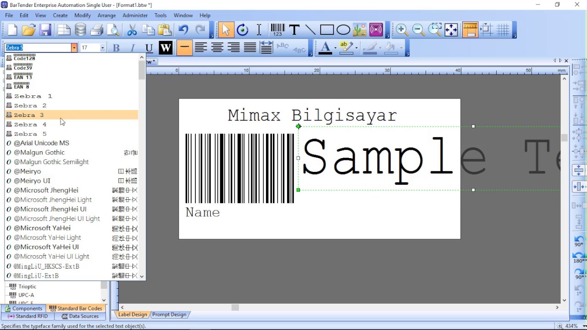The width and height of the screenshot is (587, 330).
Task: Select Zebra 3 font from list
Action: tap(72, 115)
